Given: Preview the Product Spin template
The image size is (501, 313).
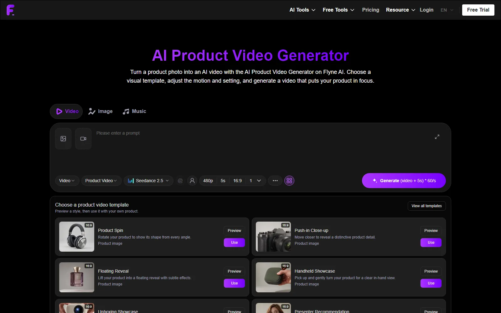Looking at the screenshot, I should (234, 231).
